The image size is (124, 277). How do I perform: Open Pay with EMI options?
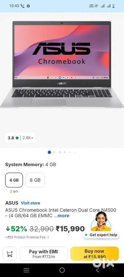[44, 254]
